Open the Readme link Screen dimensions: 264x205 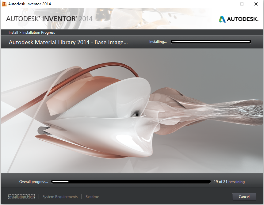point(92,197)
